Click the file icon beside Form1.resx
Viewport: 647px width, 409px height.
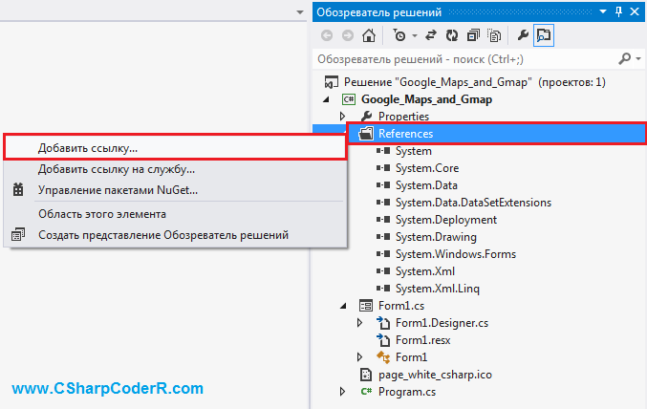[x=383, y=340]
